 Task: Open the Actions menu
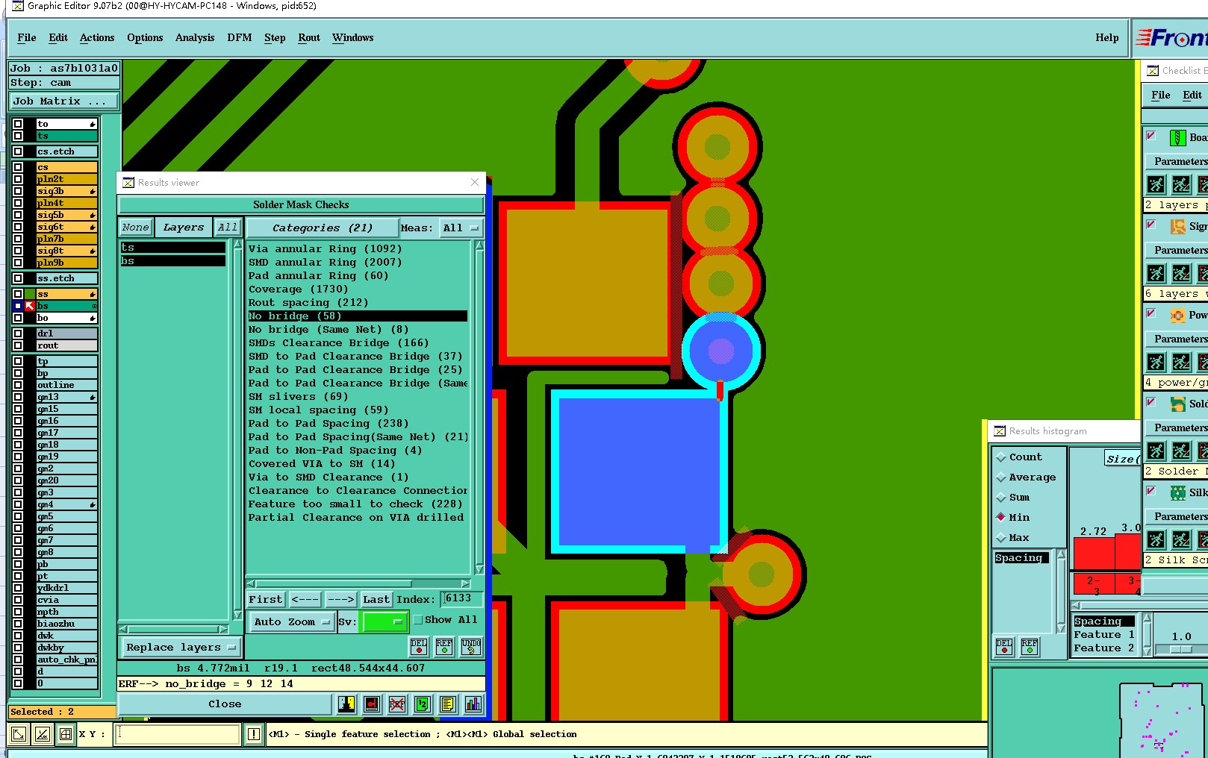97,38
